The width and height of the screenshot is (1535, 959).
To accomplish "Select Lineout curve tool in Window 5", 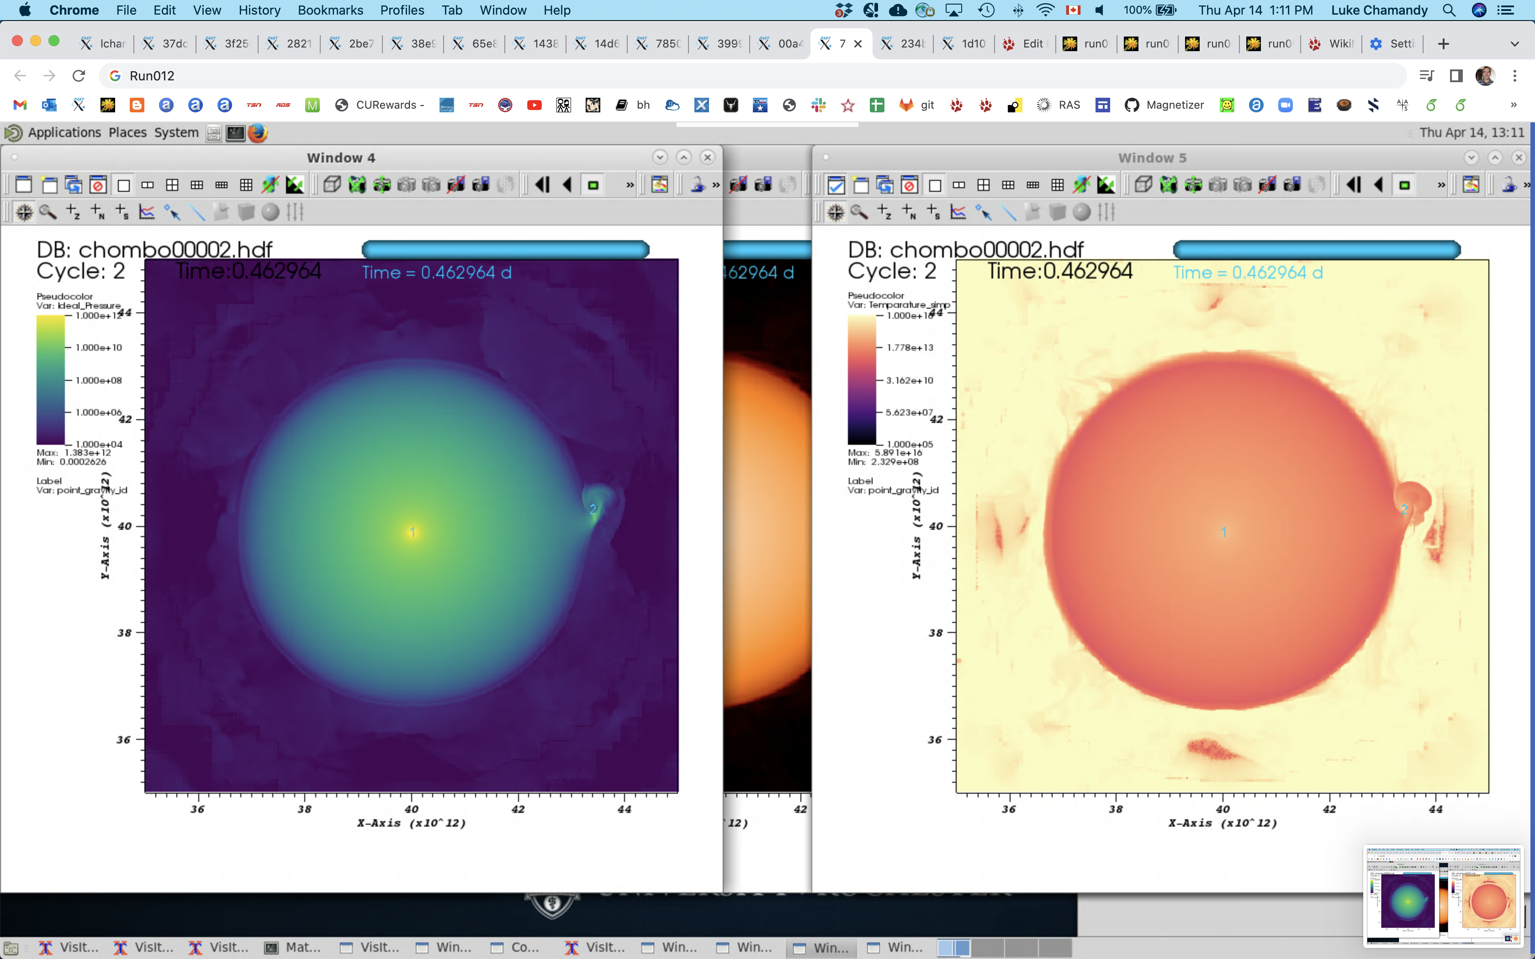I will pos(958,212).
